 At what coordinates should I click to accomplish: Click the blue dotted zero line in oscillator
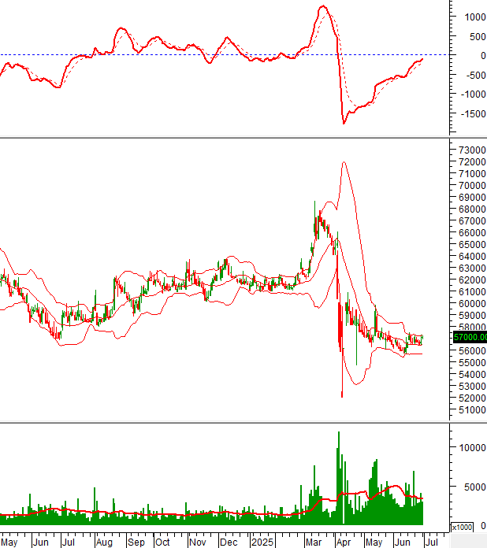click(224, 55)
